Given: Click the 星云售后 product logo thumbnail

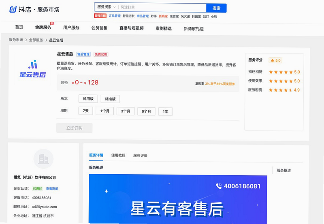Looking at the screenshot, I should click(33, 69).
